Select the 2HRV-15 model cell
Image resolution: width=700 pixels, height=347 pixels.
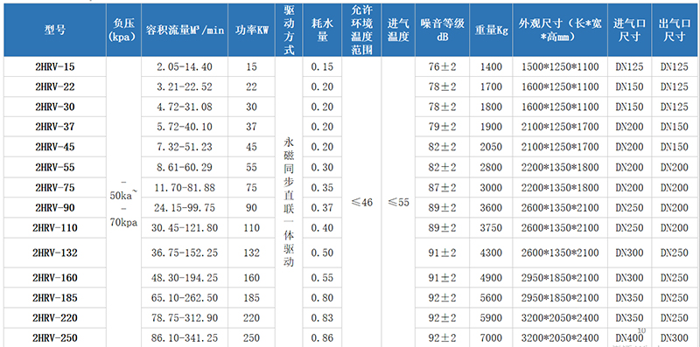coord(55,67)
